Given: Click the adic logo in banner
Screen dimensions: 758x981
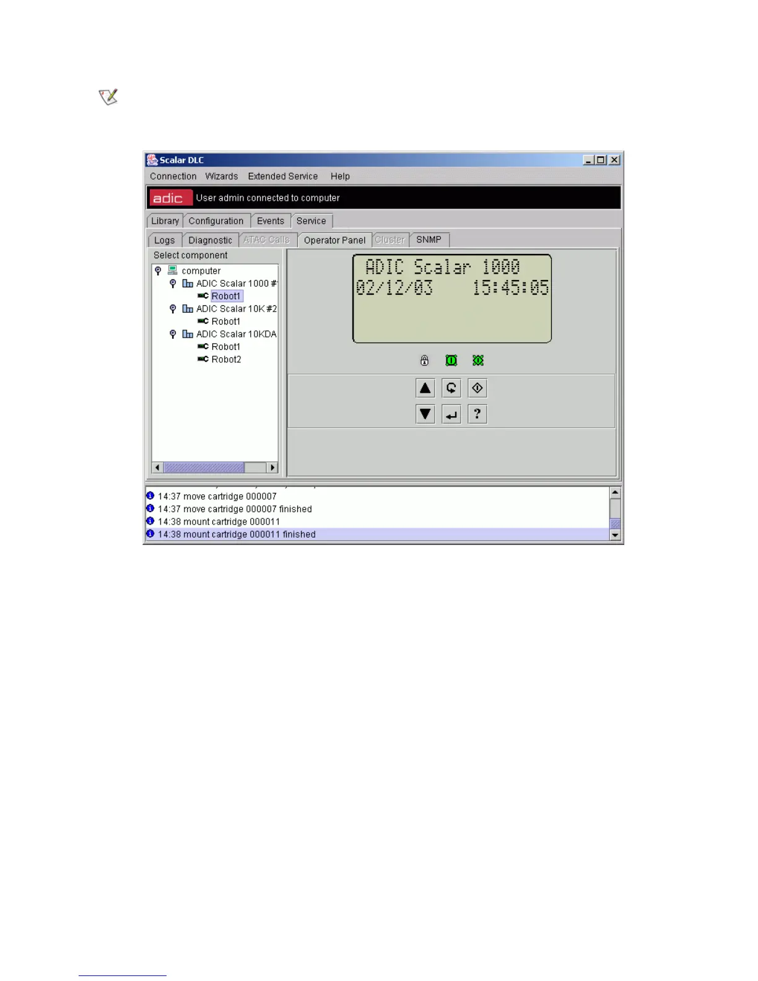Looking at the screenshot, I should pyautogui.click(x=170, y=198).
